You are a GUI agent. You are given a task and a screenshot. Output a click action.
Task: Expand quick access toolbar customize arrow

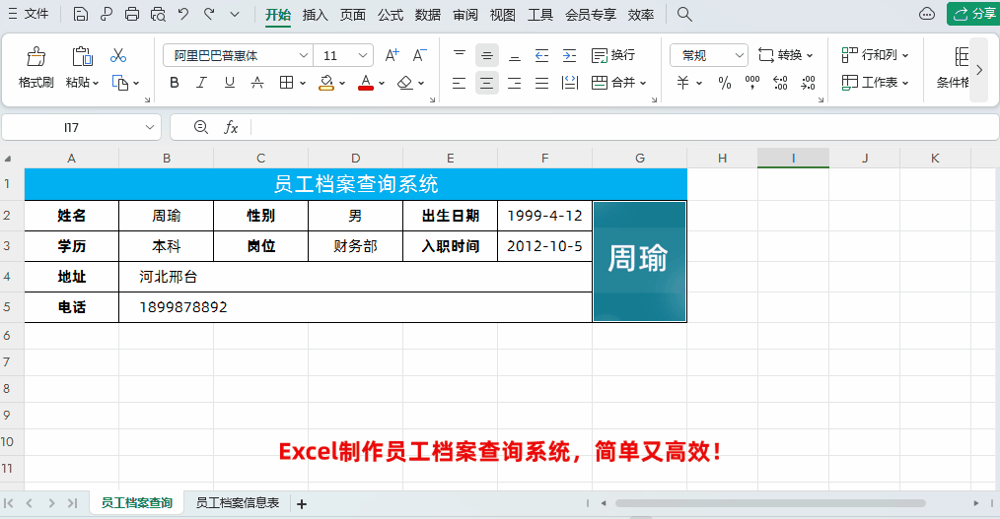coord(235,14)
